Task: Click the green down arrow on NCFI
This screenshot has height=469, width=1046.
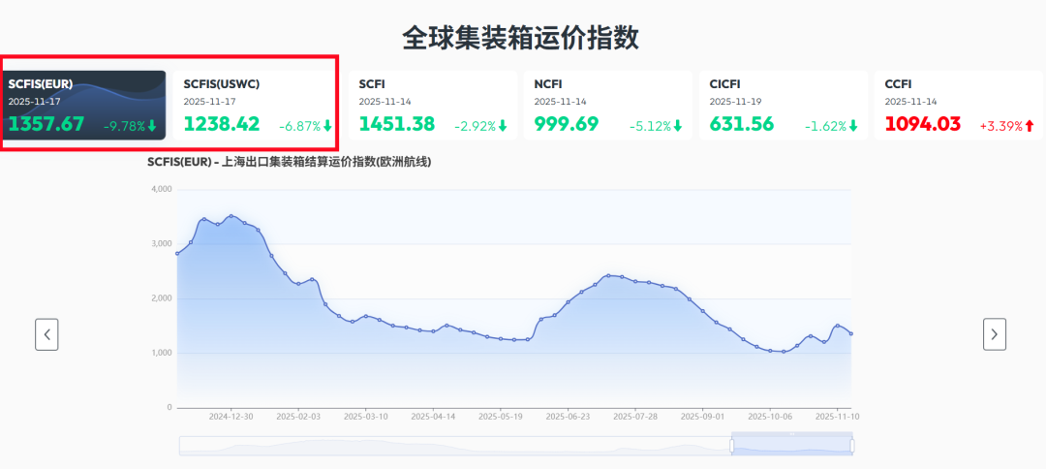Action: pyautogui.click(x=678, y=126)
